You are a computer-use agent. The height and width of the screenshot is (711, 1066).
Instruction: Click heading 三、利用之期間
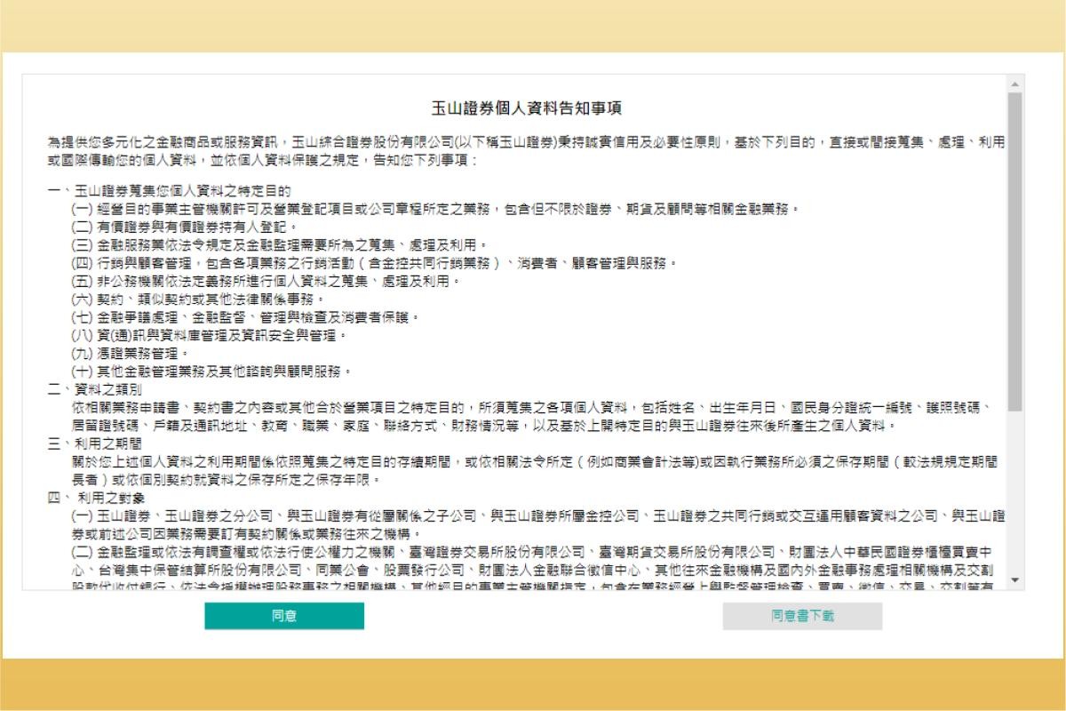tap(95, 443)
